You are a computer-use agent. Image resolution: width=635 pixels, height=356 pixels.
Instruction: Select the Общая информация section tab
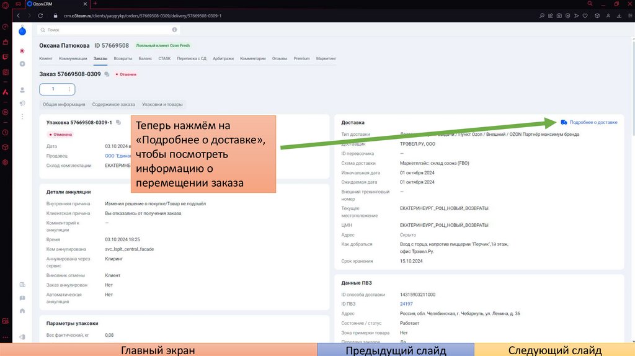point(64,104)
